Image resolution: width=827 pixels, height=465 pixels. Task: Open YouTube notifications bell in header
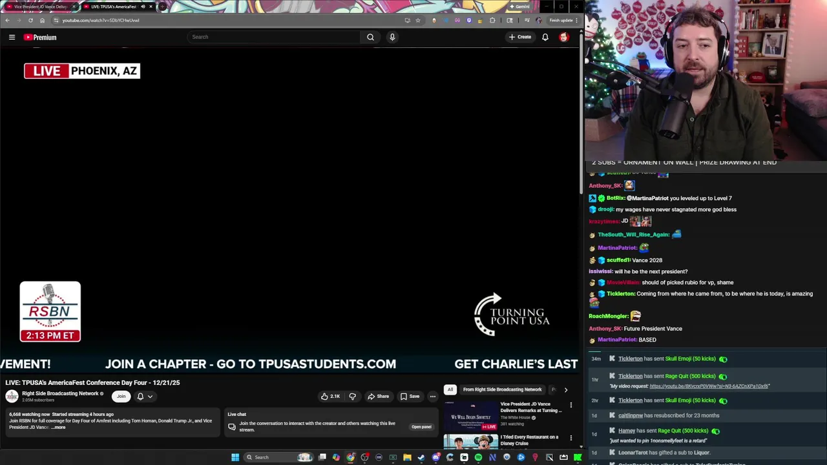pos(545,37)
